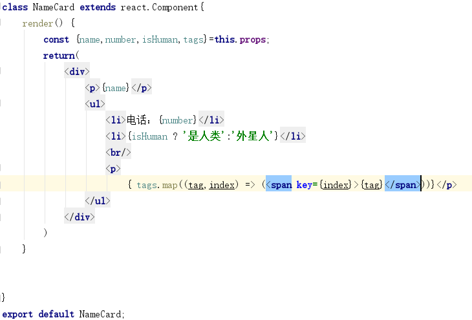Click the highlighted closing </span> tag
The height and width of the screenshot is (320, 472).
(402, 184)
